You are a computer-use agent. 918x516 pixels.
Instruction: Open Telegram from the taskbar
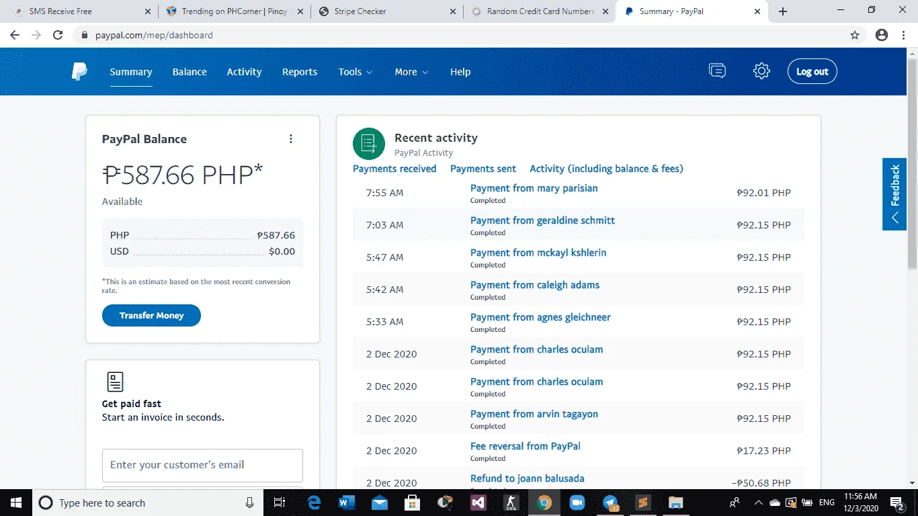pos(610,503)
